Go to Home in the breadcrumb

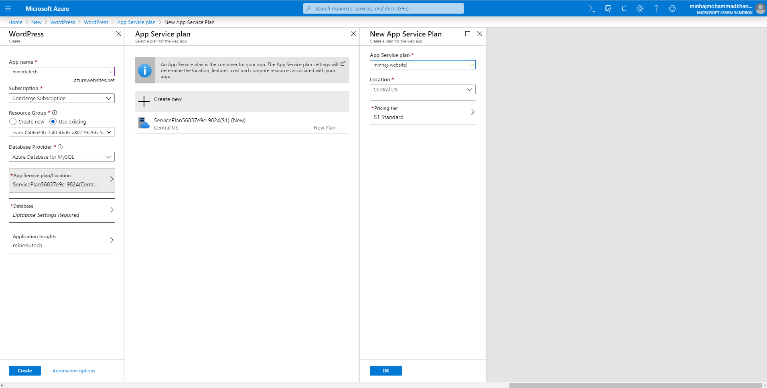[15, 22]
